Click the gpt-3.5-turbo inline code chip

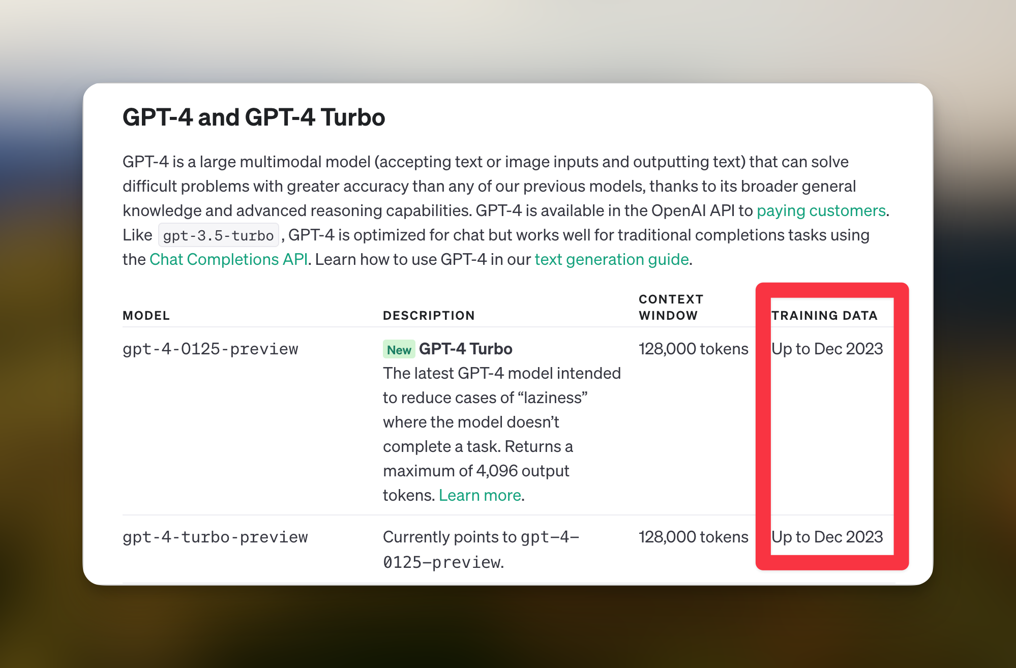coord(218,235)
